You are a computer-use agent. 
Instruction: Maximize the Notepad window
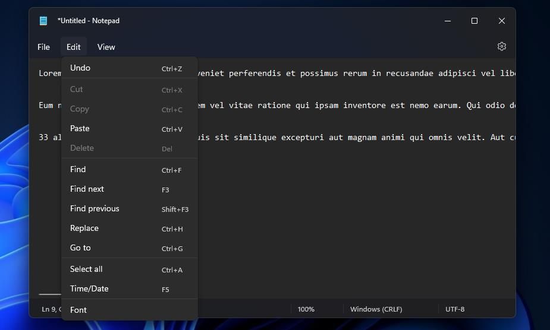click(474, 21)
